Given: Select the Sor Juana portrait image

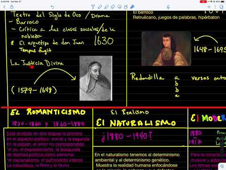Looking at the screenshot, I should (x=166, y=48).
